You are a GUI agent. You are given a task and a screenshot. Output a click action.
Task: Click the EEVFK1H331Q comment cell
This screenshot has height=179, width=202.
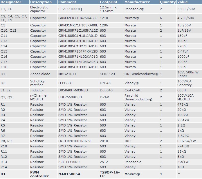70,9
